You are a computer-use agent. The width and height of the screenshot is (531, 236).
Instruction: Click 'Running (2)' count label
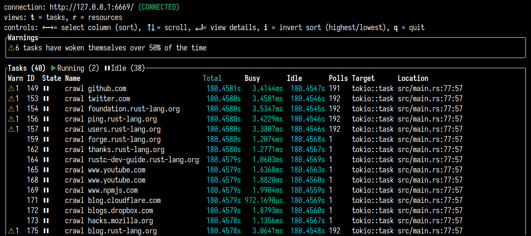78,68
